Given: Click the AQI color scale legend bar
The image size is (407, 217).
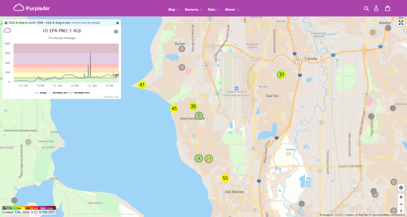Looking at the screenshot, I should pos(29,208).
